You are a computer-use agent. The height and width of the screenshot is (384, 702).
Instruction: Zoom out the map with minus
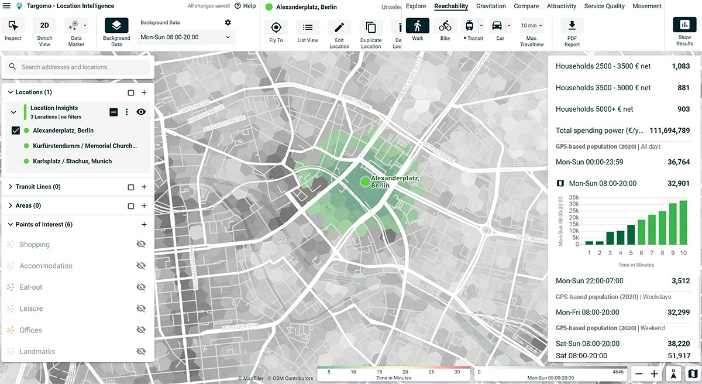click(639, 373)
